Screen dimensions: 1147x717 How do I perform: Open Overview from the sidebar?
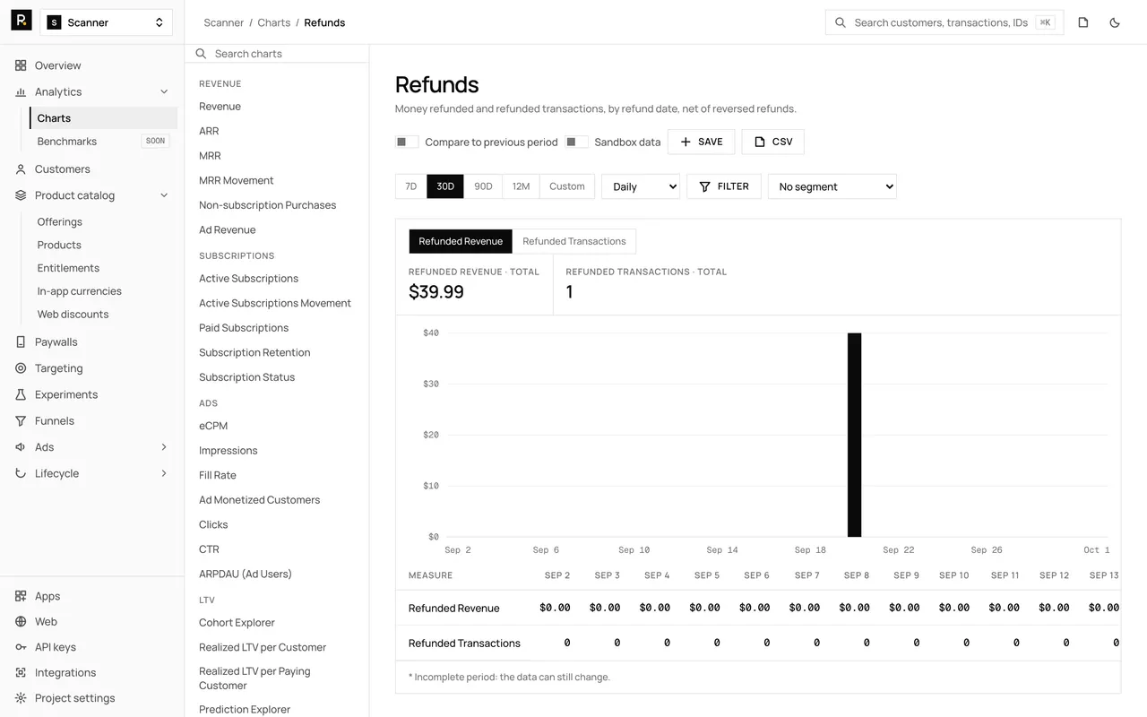[x=57, y=65]
